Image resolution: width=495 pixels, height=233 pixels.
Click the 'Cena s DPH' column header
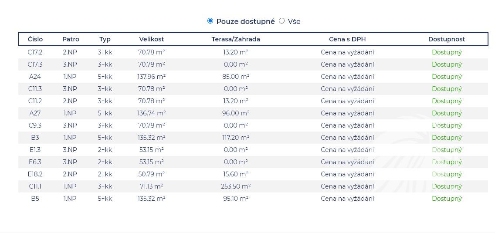coord(347,39)
